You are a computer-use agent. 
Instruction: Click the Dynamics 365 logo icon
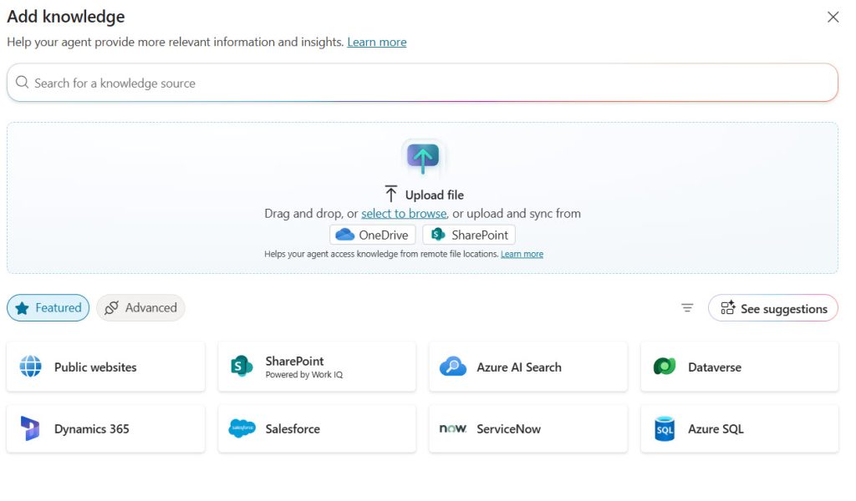pos(30,428)
